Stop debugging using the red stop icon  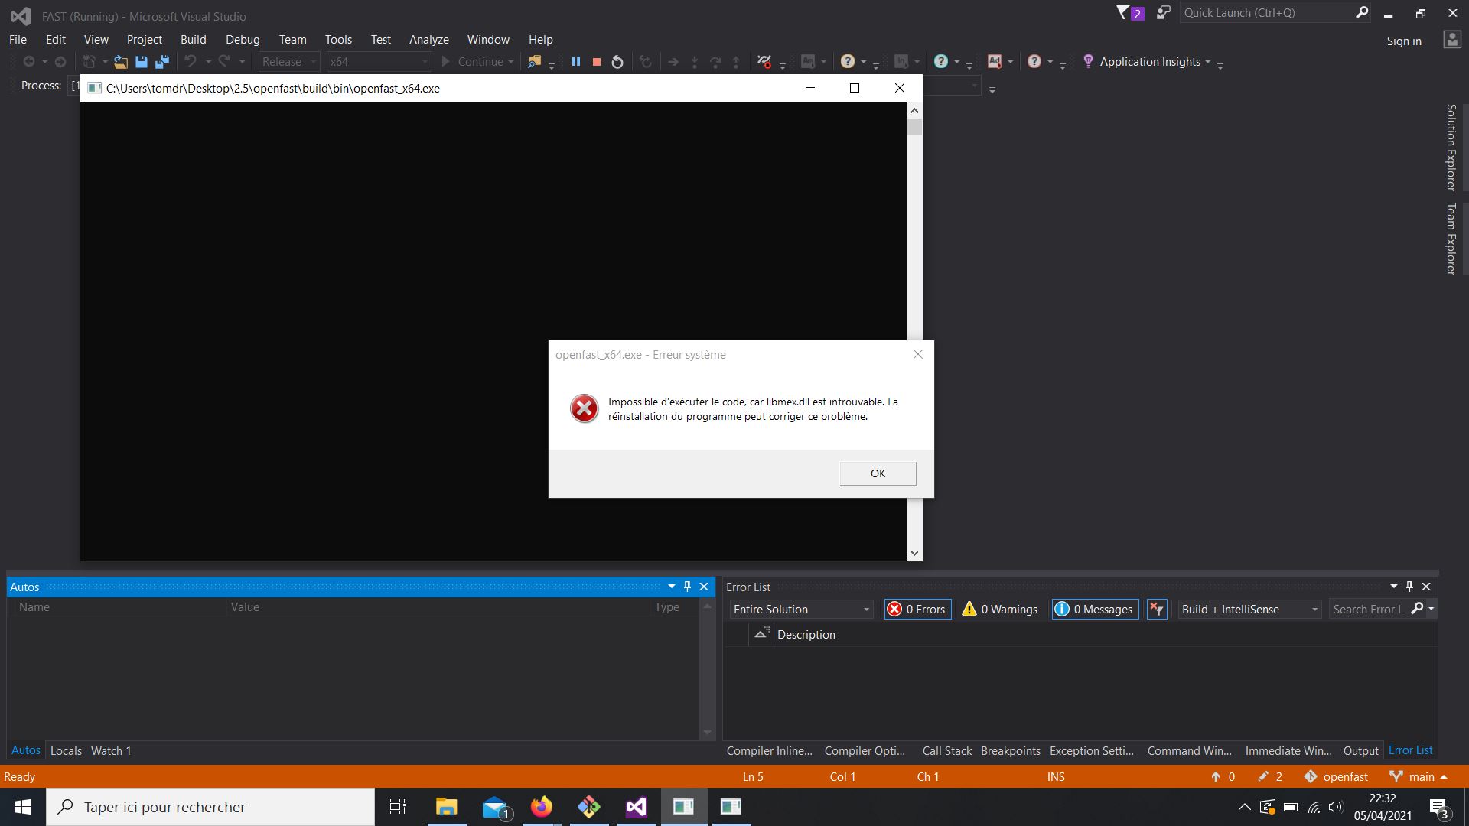pos(597,61)
